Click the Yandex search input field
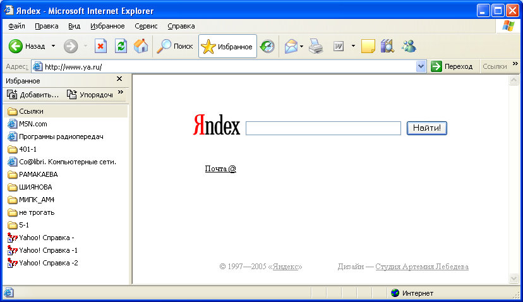 click(323, 128)
